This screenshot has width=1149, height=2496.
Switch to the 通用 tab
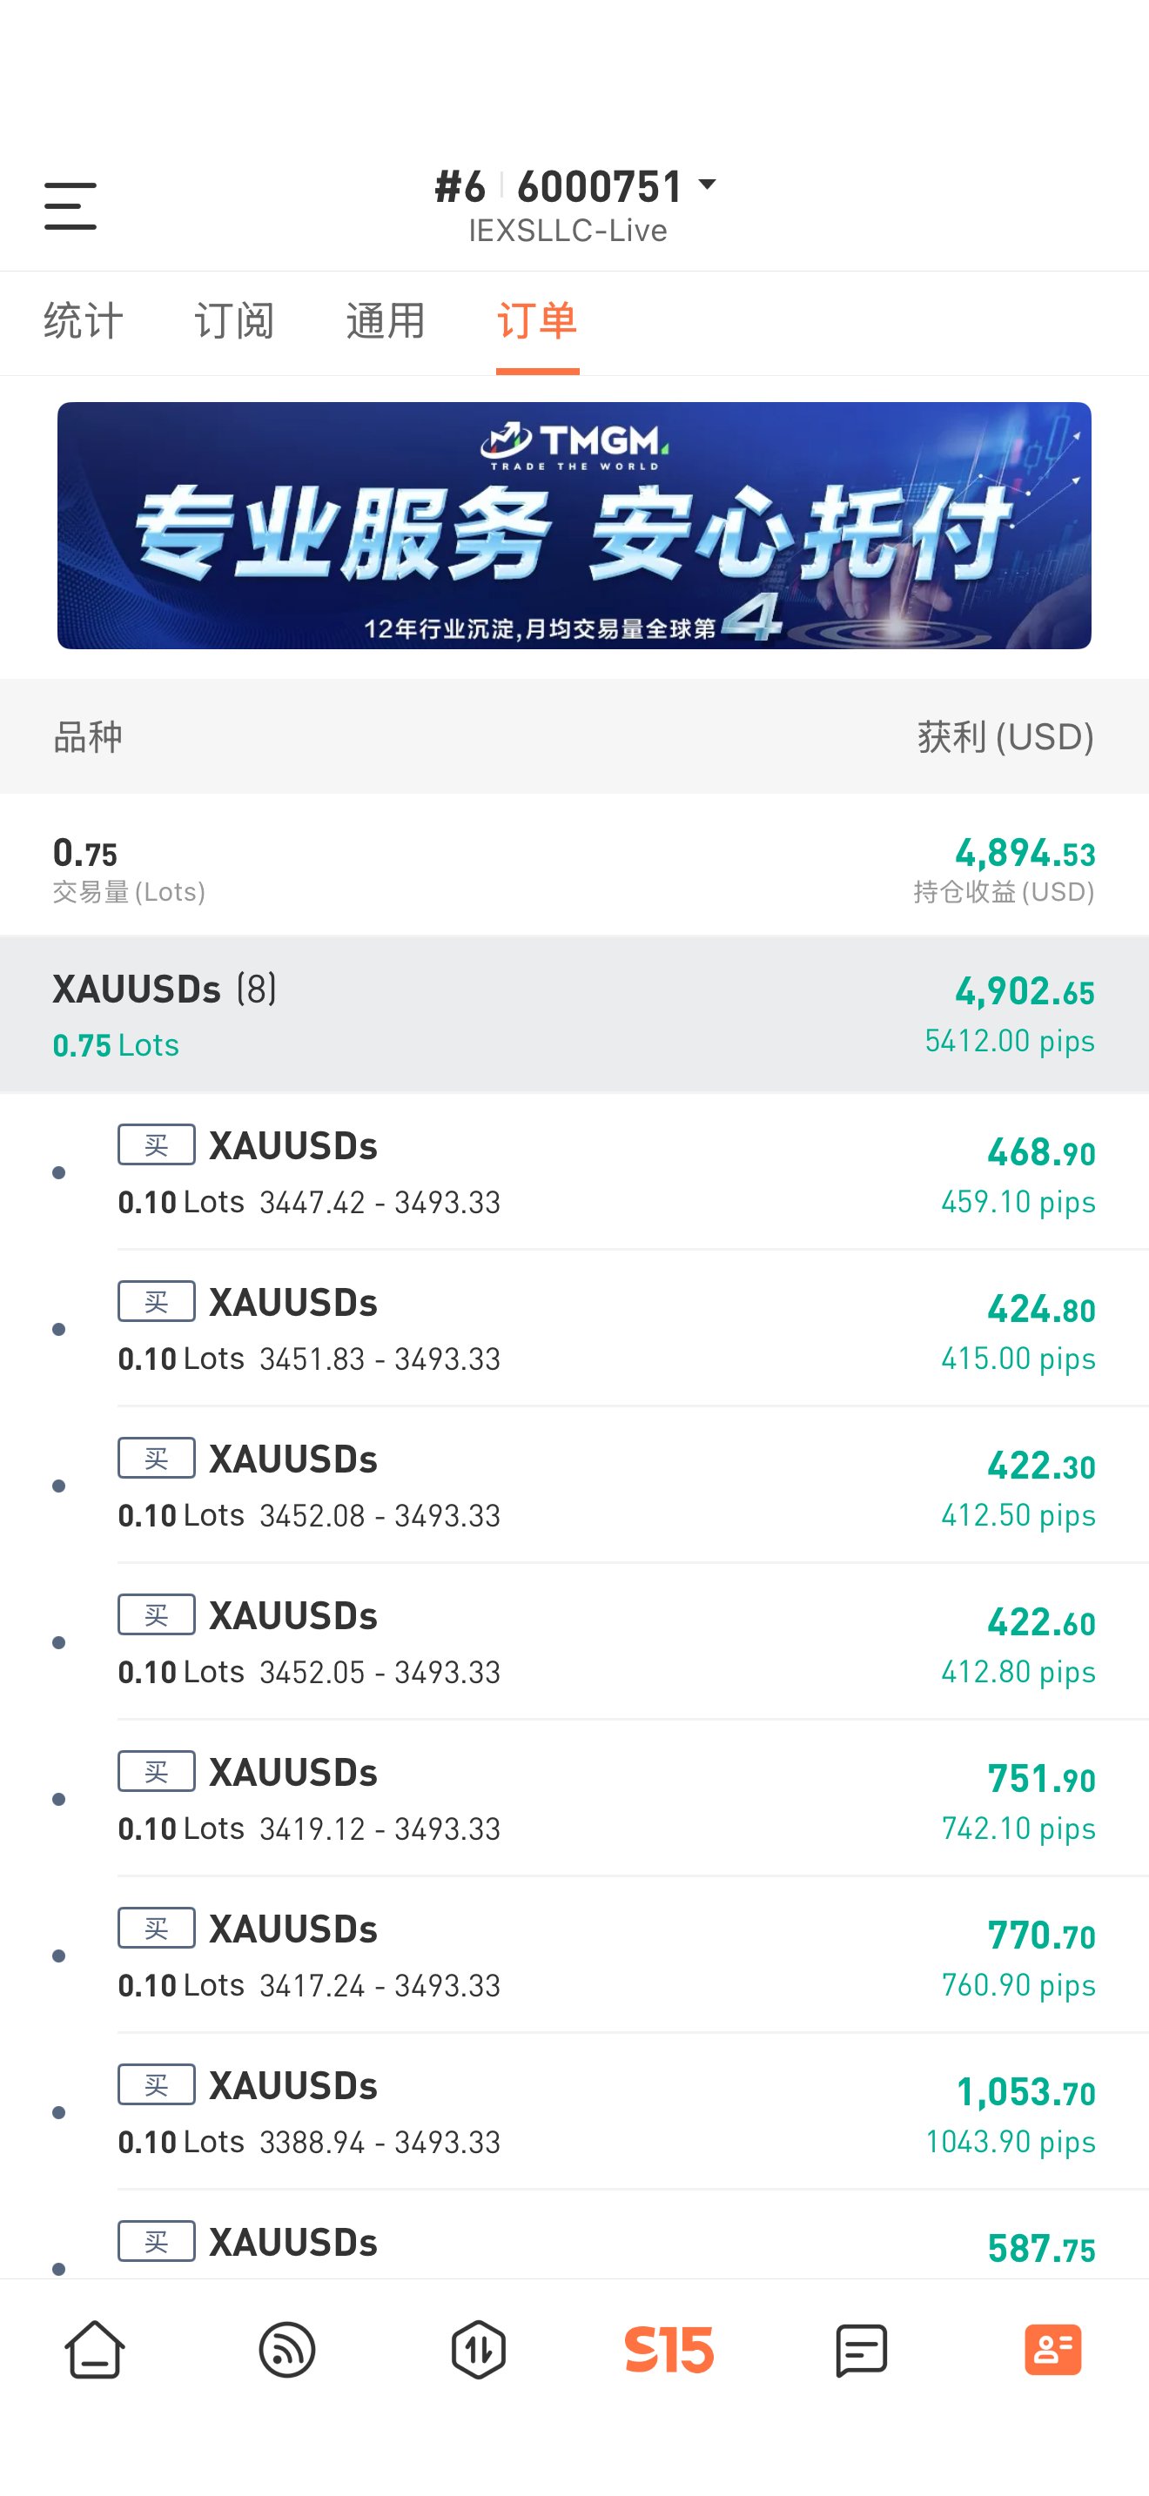[386, 321]
